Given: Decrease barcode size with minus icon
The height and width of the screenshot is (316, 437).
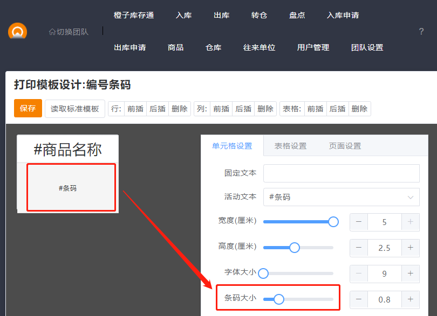Looking at the screenshot, I should [359, 299].
